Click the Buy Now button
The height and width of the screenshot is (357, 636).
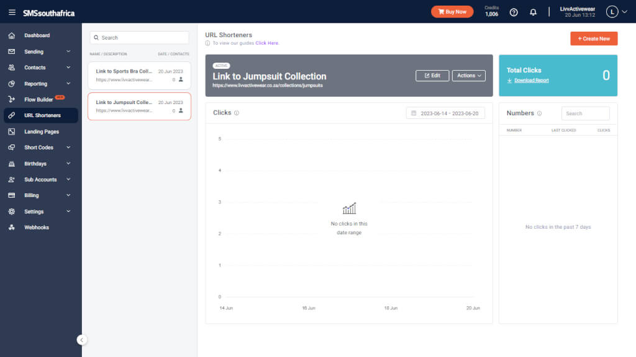point(452,12)
